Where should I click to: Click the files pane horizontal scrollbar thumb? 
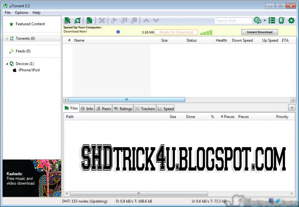pos(139,194)
